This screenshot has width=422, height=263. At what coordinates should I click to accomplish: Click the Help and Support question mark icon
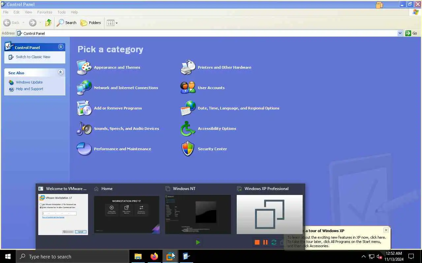11,89
